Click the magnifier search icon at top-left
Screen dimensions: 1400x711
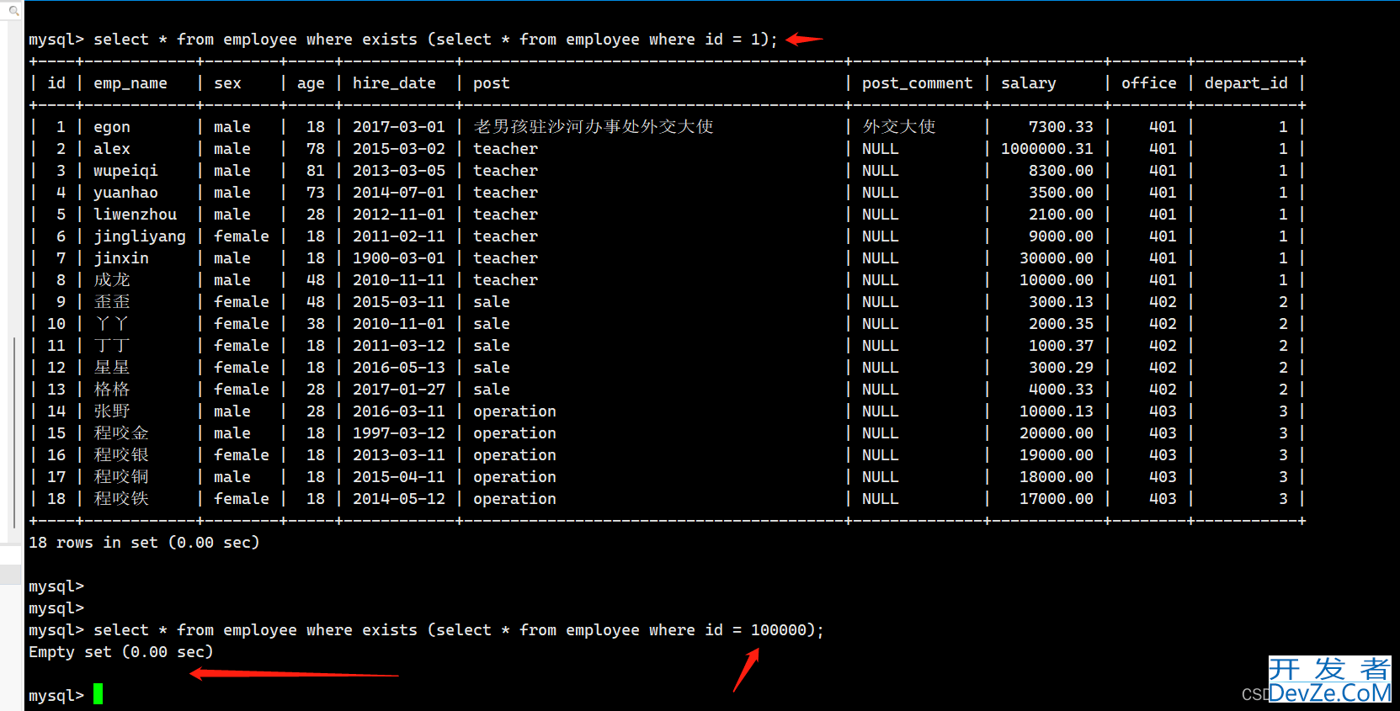point(13,11)
